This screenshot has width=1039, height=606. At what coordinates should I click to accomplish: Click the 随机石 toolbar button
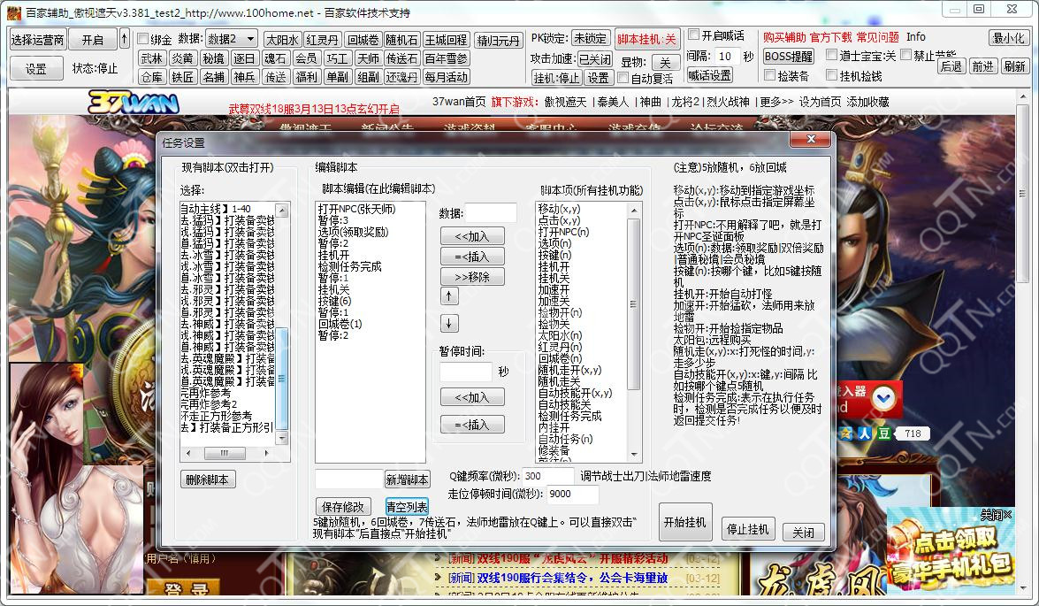pos(401,40)
